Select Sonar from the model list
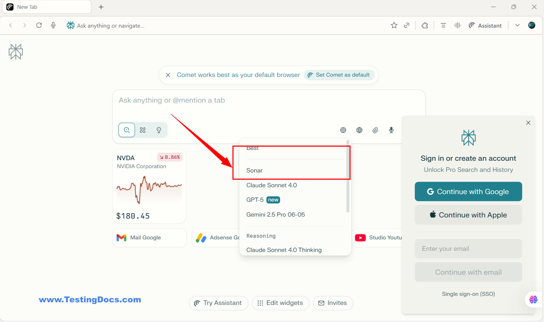Viewport: 544px width, 322px height. (x=254, y=170)
